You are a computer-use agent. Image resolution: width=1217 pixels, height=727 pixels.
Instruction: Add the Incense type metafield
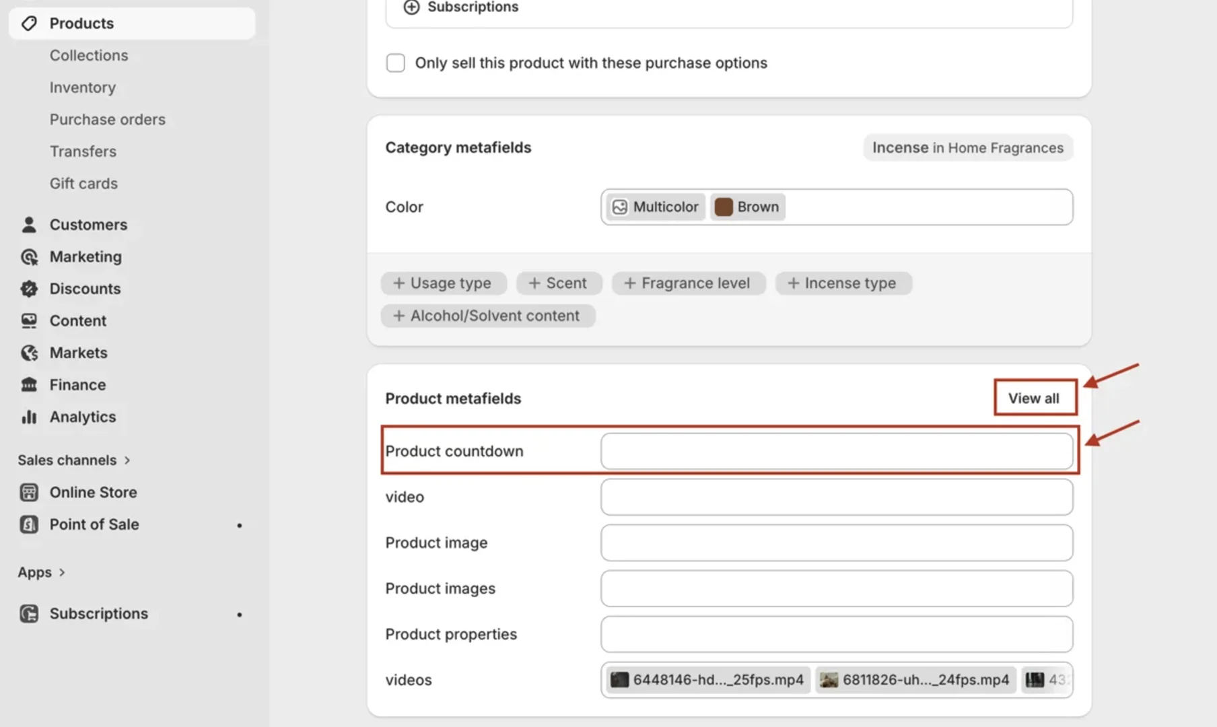(843, 283)
